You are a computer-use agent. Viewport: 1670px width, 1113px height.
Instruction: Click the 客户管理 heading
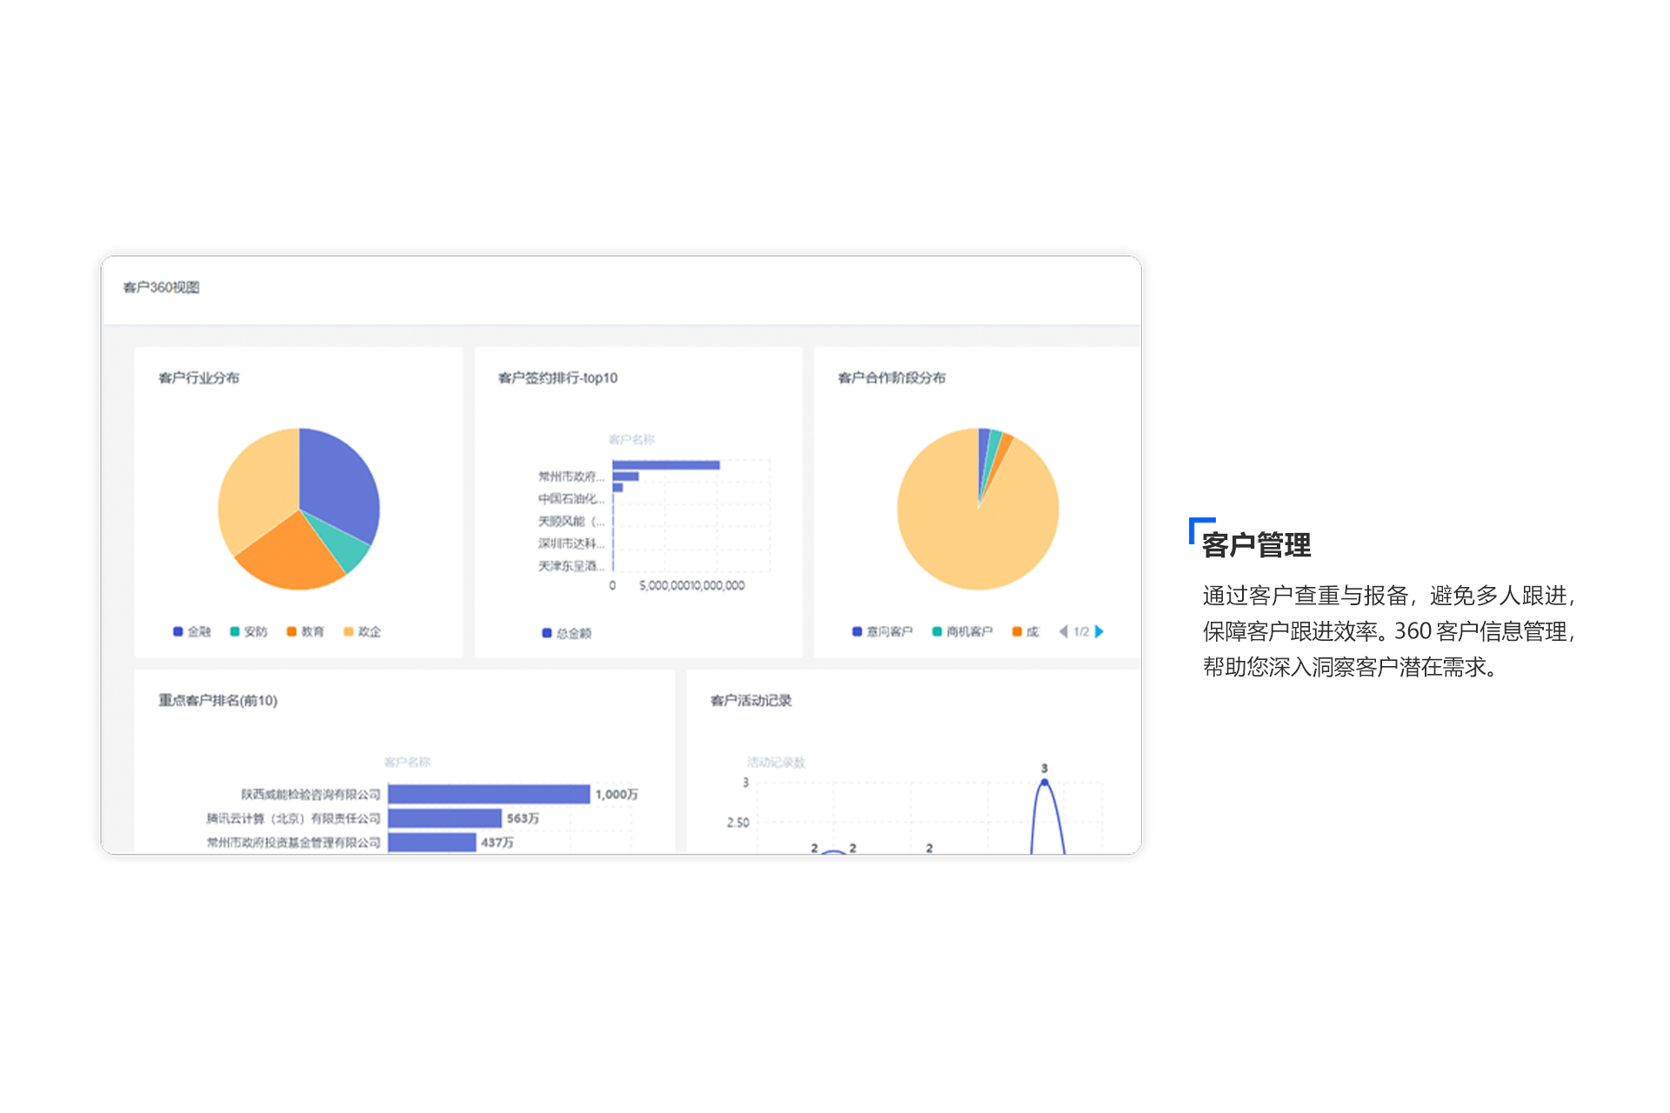(x=1257, y=546)
